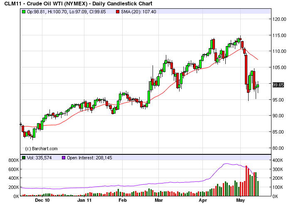The height and width of the screenshot is (213, 291).
Task: Click the Apr date axis label
Action: (203, 200)
